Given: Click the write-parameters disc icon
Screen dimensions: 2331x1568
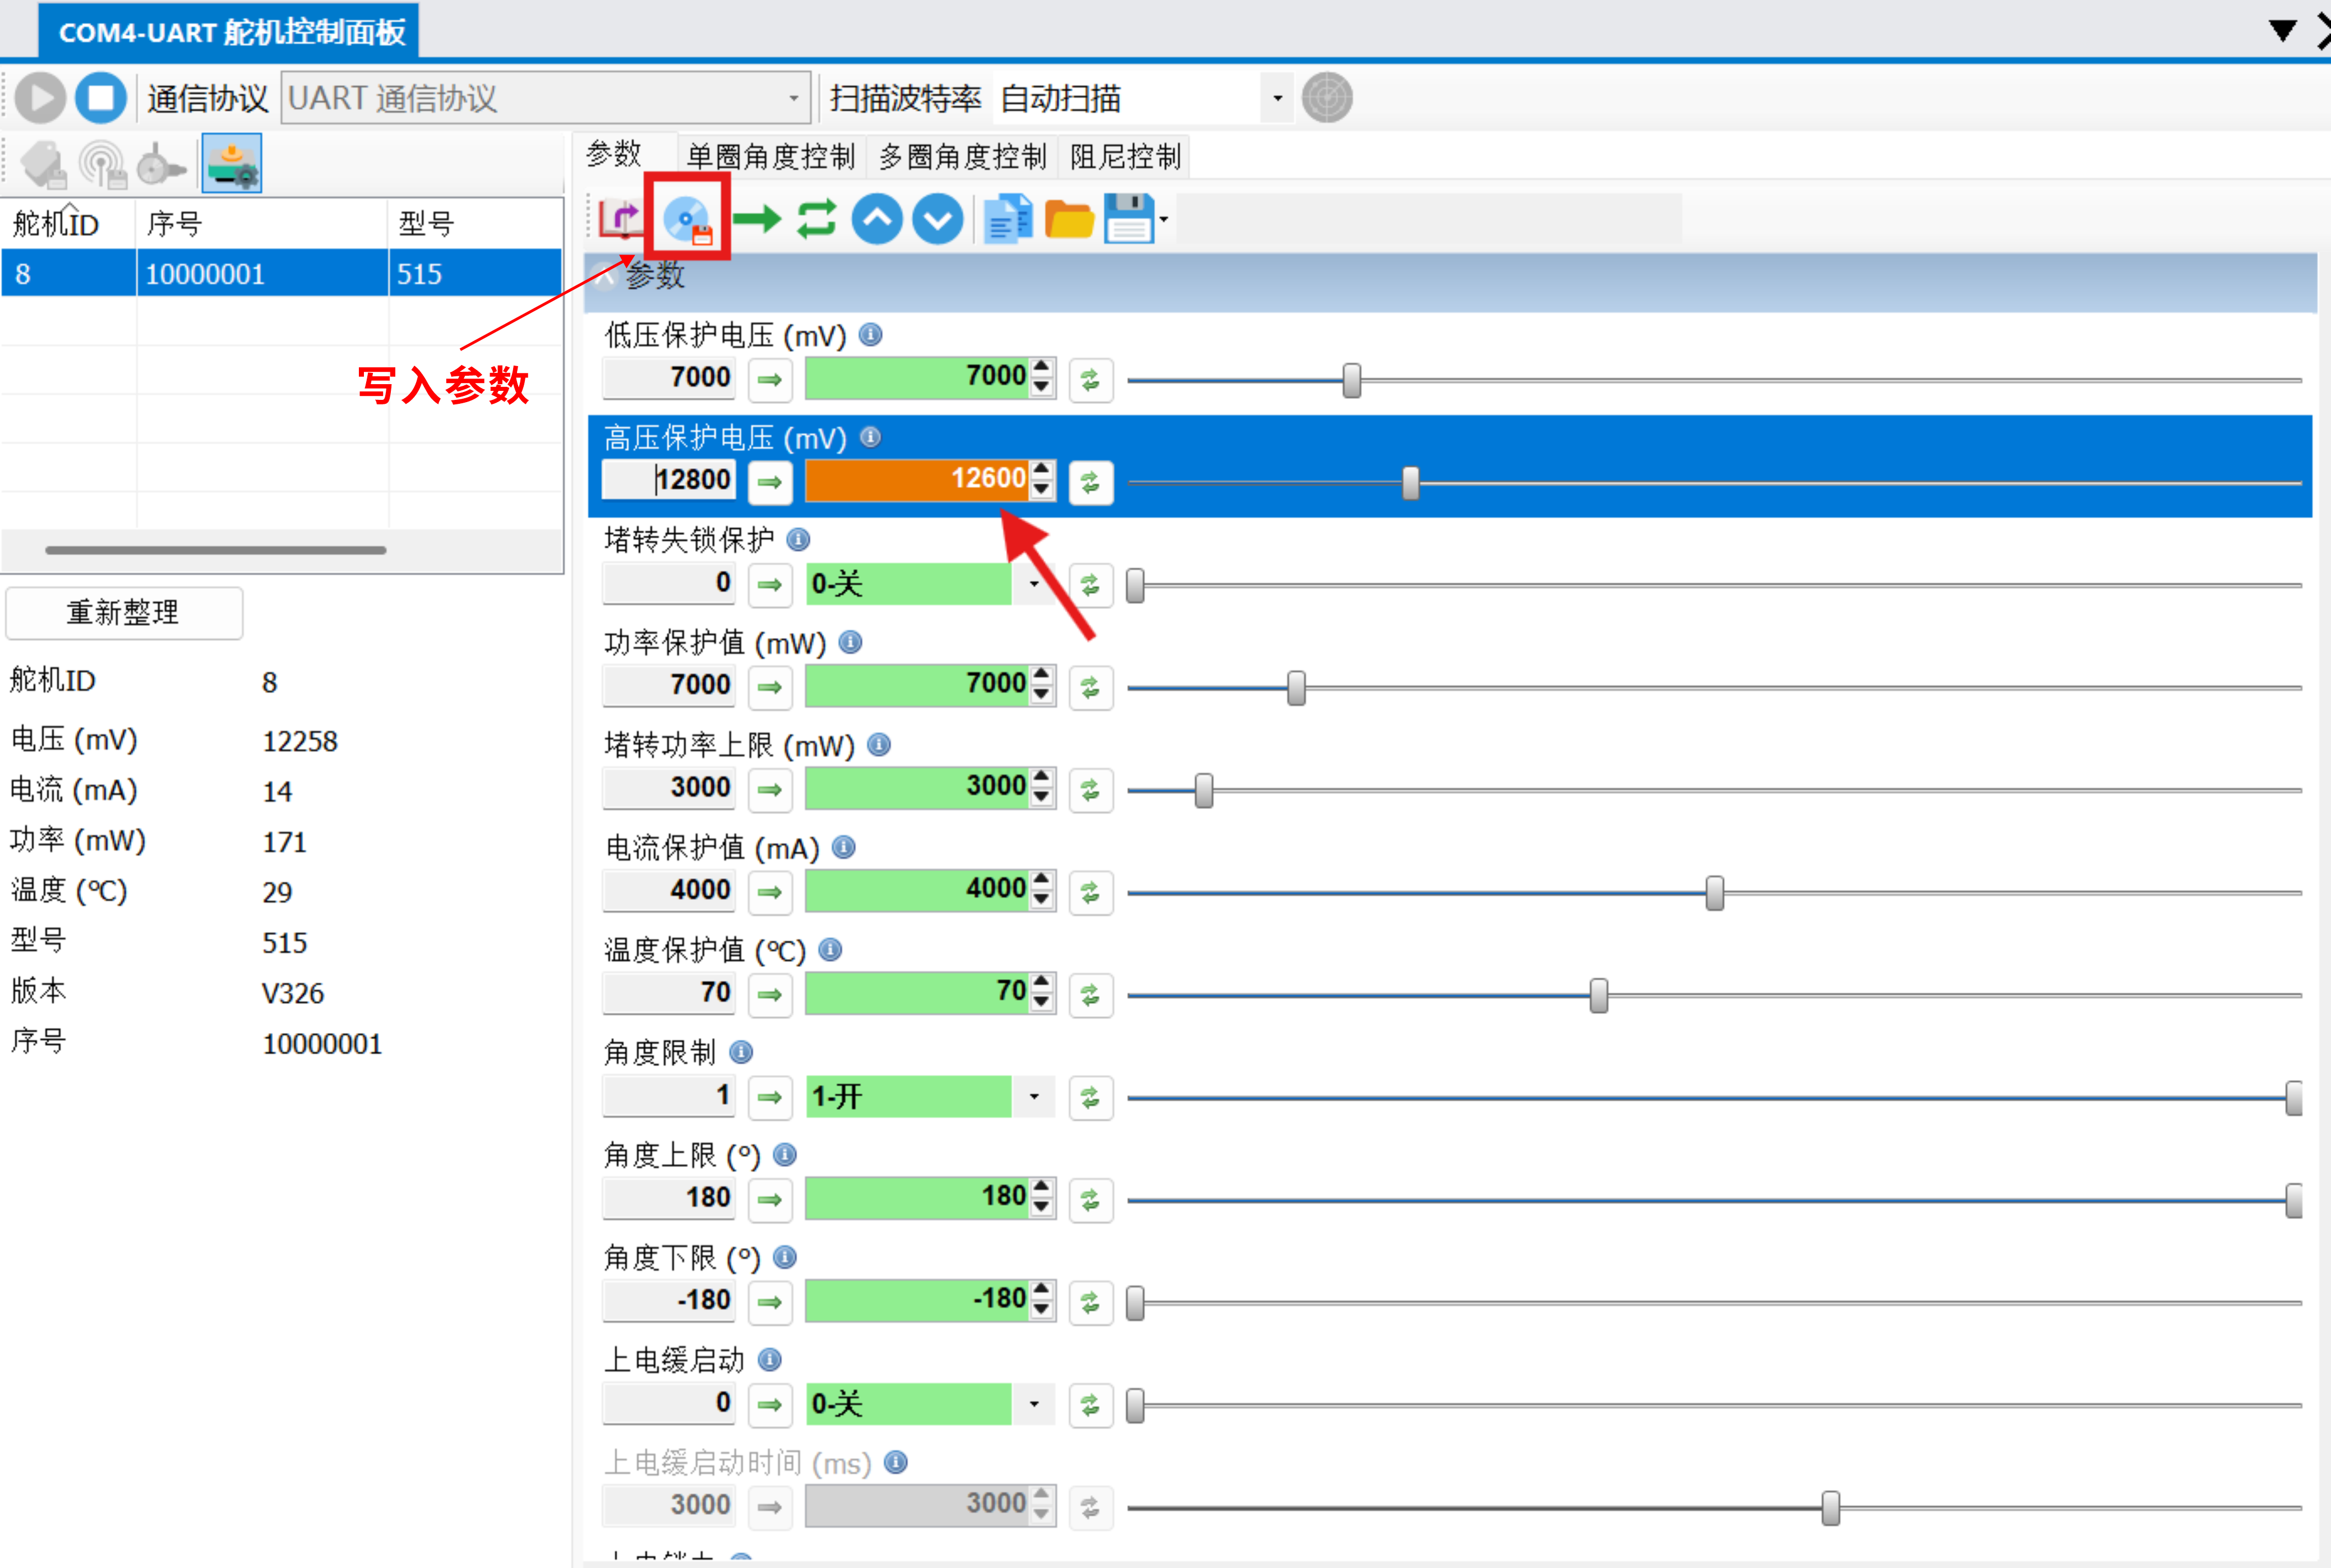Looking at the screenshot, I should tap(687, 219).
